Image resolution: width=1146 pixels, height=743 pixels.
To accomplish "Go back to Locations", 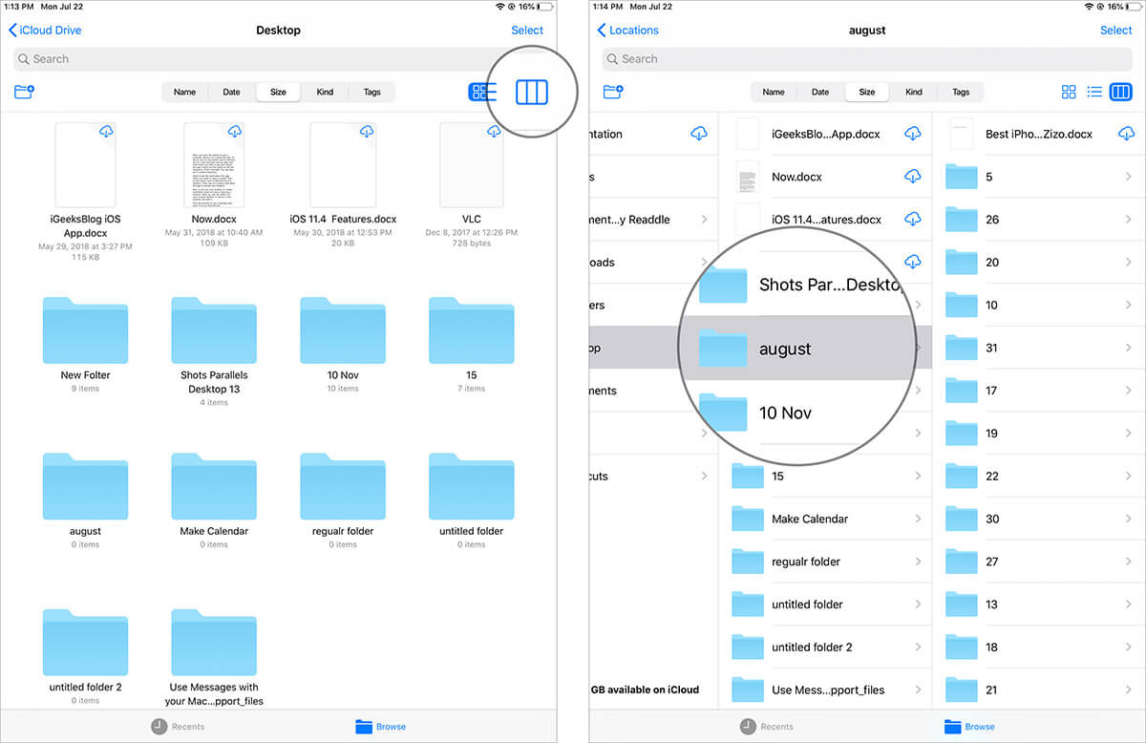I will pos(627,31).
